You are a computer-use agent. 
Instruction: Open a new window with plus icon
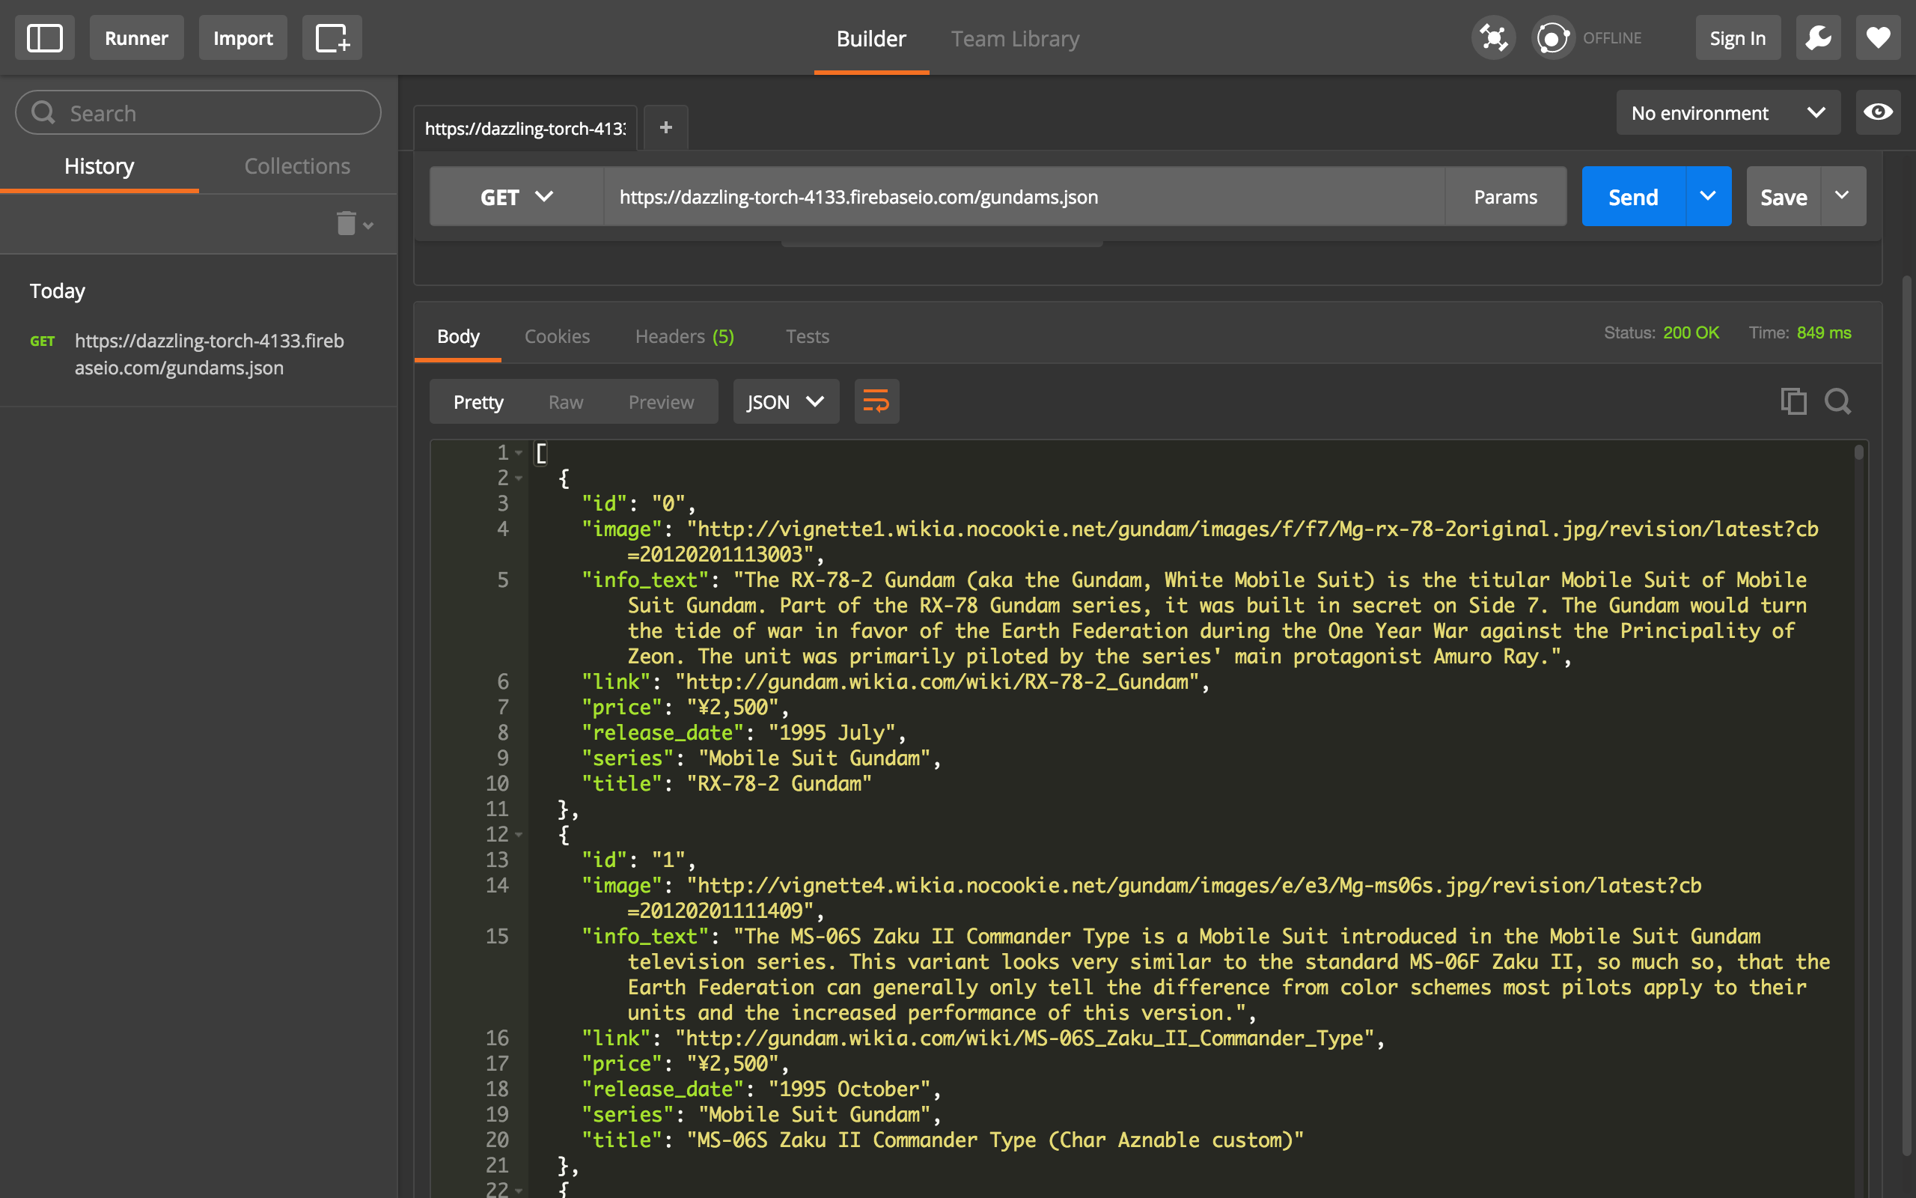[332, 38]
